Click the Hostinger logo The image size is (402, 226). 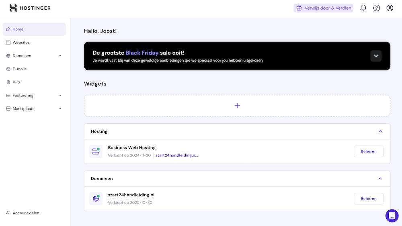(x=30, y=8)
